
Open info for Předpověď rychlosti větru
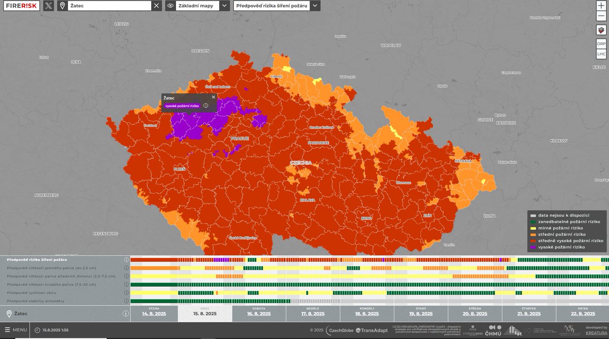point(126,293)
